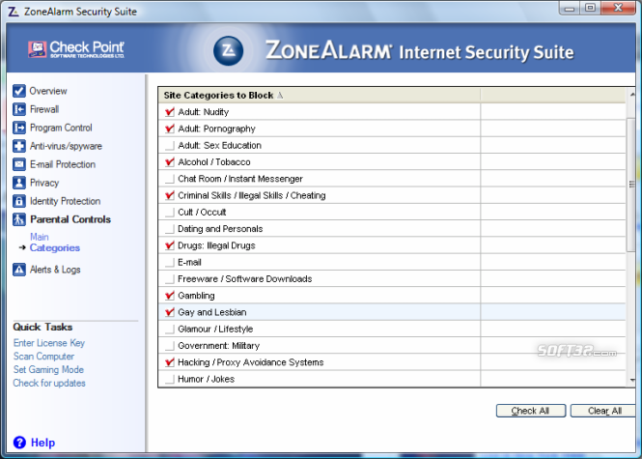Check the Dating and Personals box
Screen dimensions: 642x459
(169, 229)
